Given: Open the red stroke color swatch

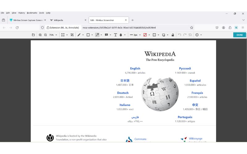Looking at the screenshot, I should click(145, 35).
